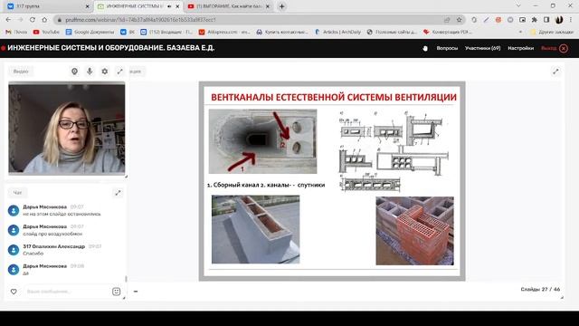
Task: Open the ВК bookmark
Action: click(x=128, y=33)
